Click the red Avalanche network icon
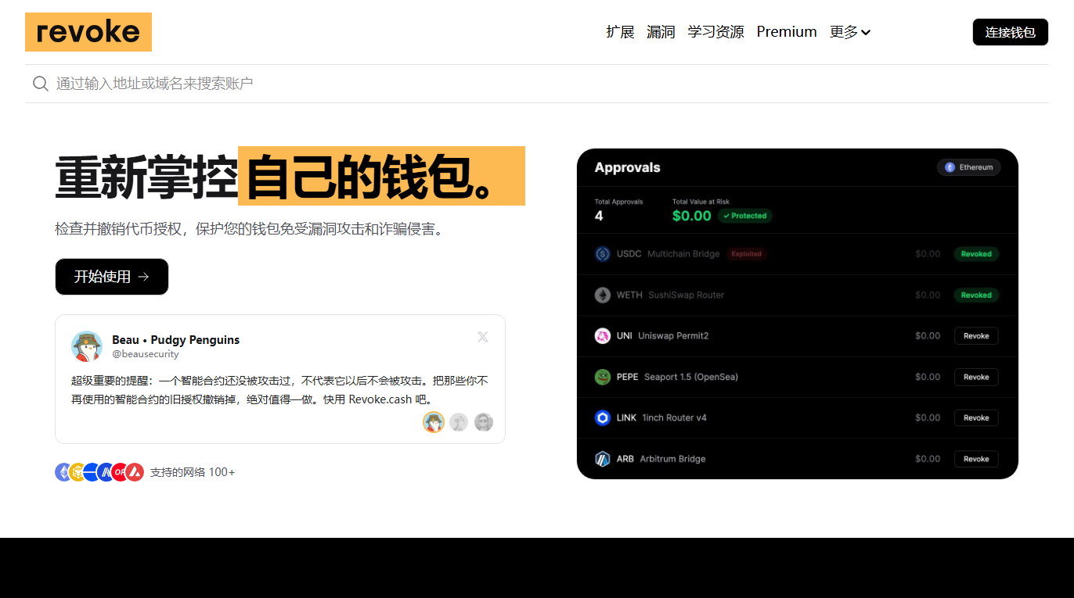Image resolution: width=1074 pixels, height=598 pixels. (135, 472)
